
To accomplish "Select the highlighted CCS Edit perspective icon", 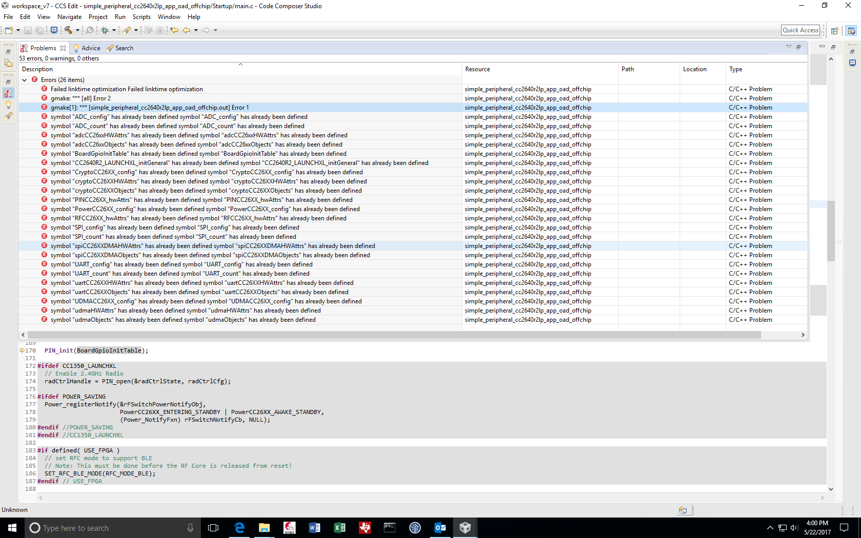I will 851,30.
